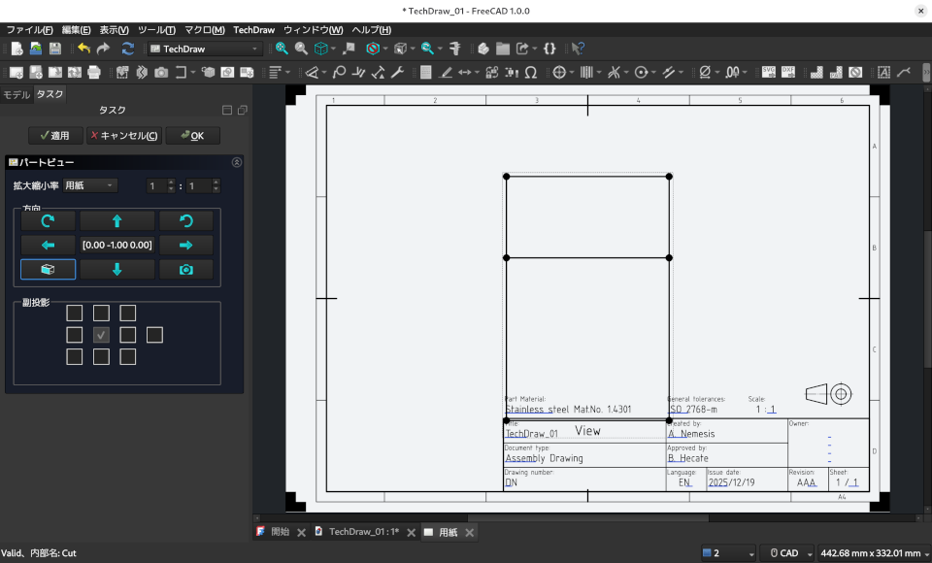Click the Save document icon
Screen dimensions: 932x563
coord(54,49)
